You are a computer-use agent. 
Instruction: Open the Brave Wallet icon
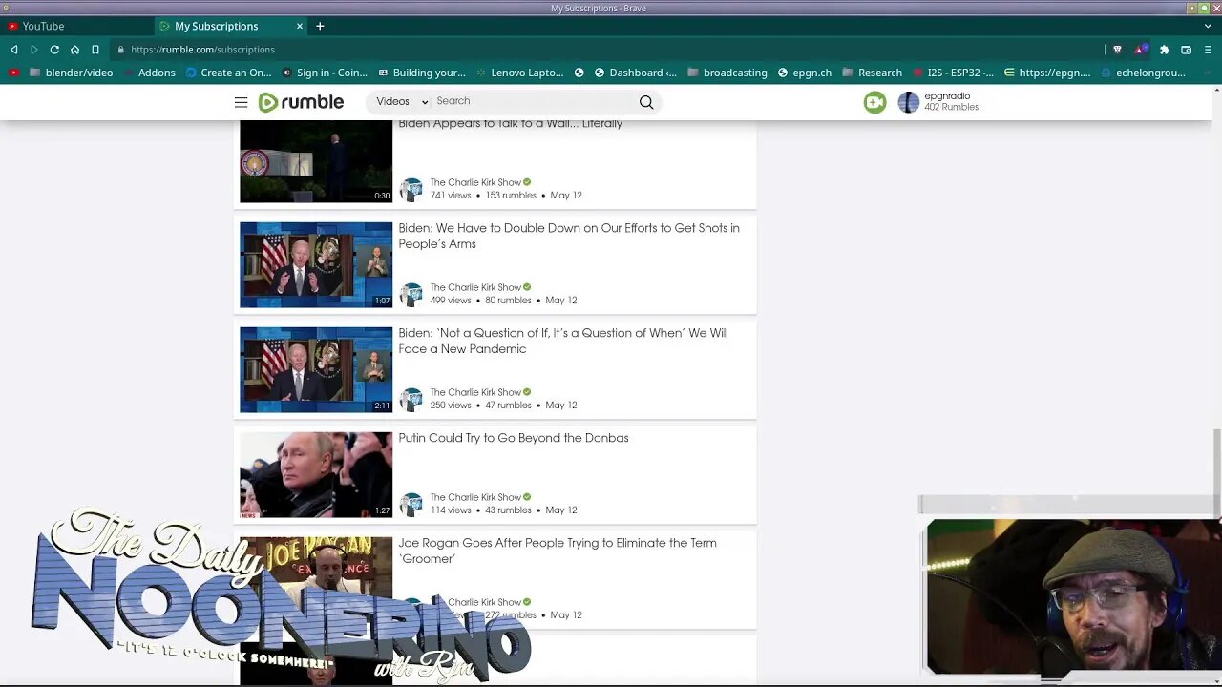point(1186,50)
